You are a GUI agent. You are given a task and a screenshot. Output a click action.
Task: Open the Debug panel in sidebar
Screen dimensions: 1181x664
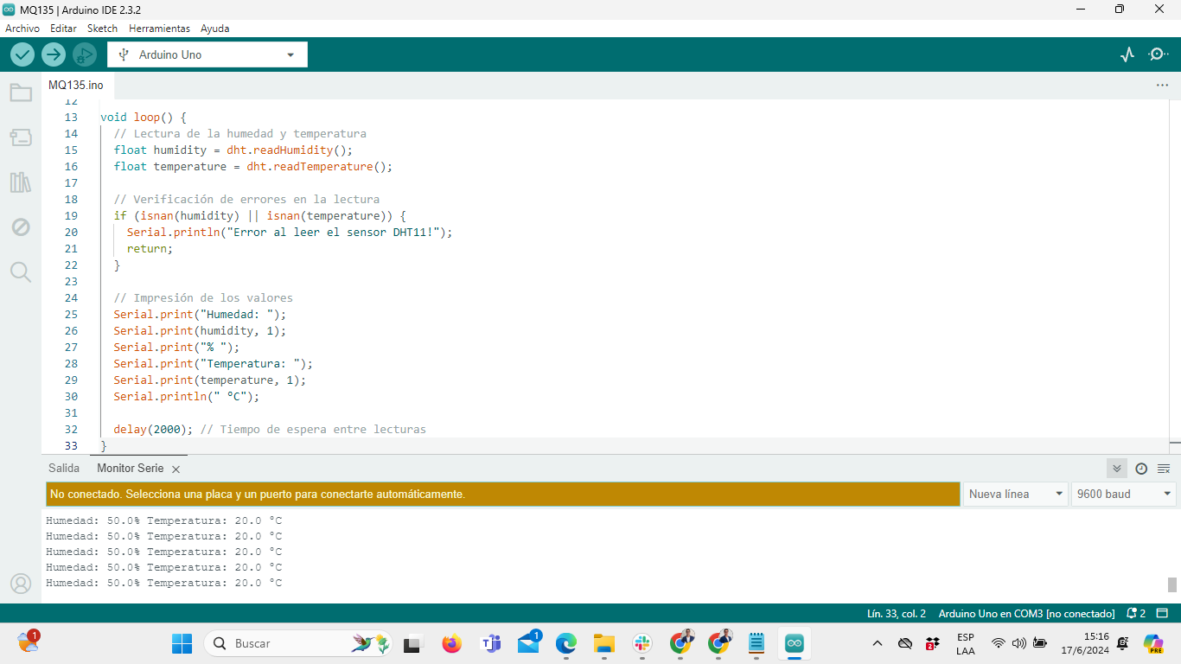coord(21,227)
